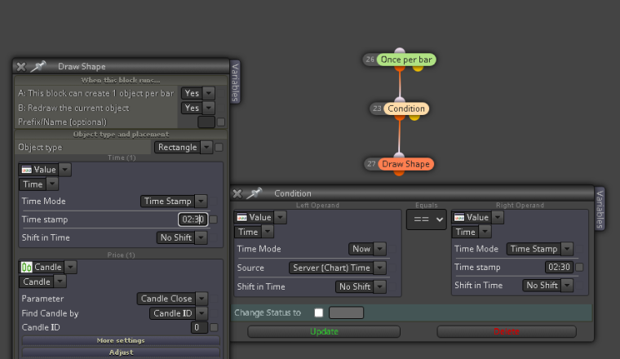Edit the Prefix/Name optional field
620x359 pixels.
pyautogui.click(x=206, y=122)
